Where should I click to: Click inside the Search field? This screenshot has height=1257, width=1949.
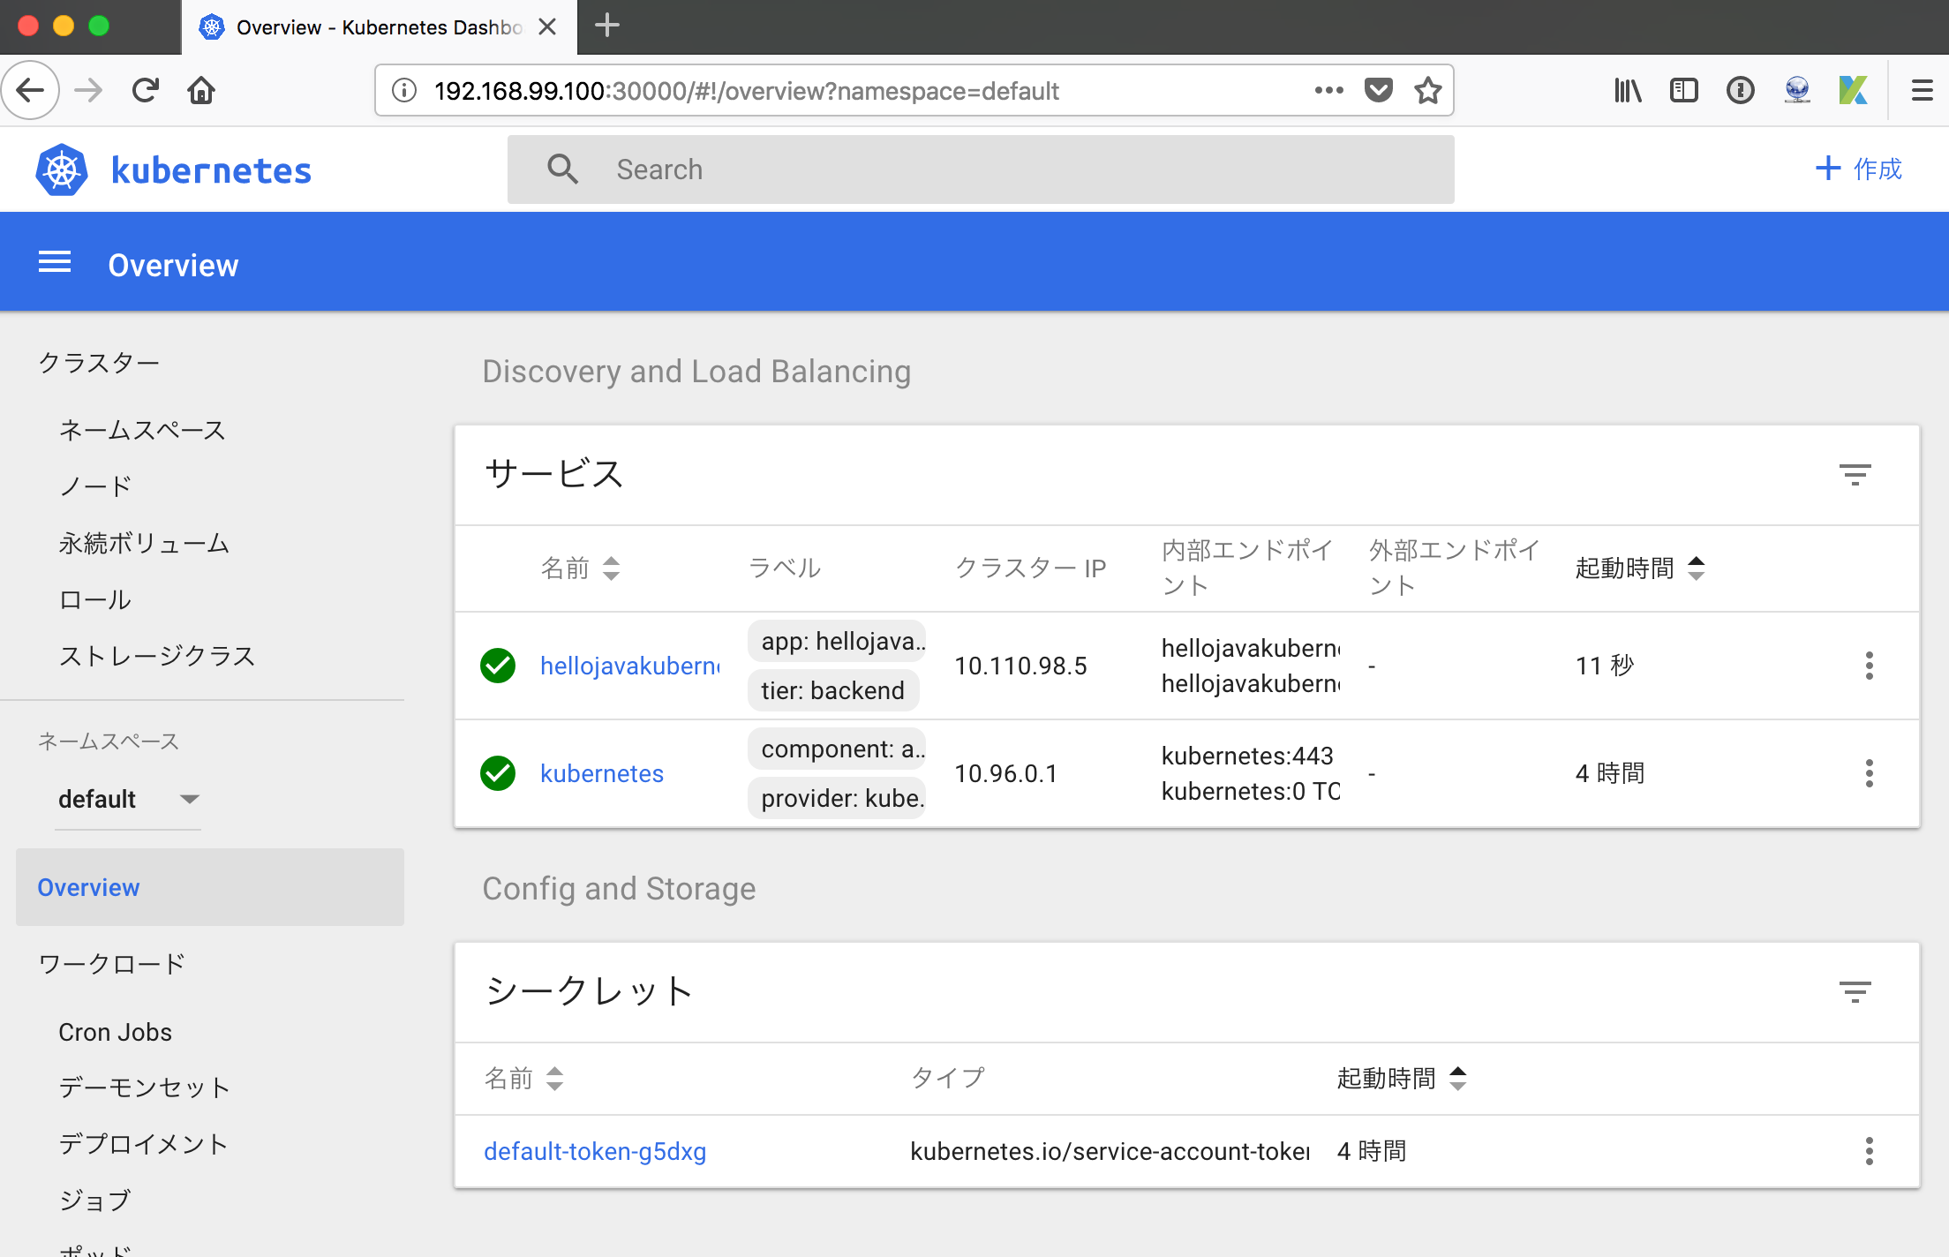[883, 169]
